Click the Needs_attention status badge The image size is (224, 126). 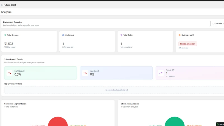coord(188,44)
